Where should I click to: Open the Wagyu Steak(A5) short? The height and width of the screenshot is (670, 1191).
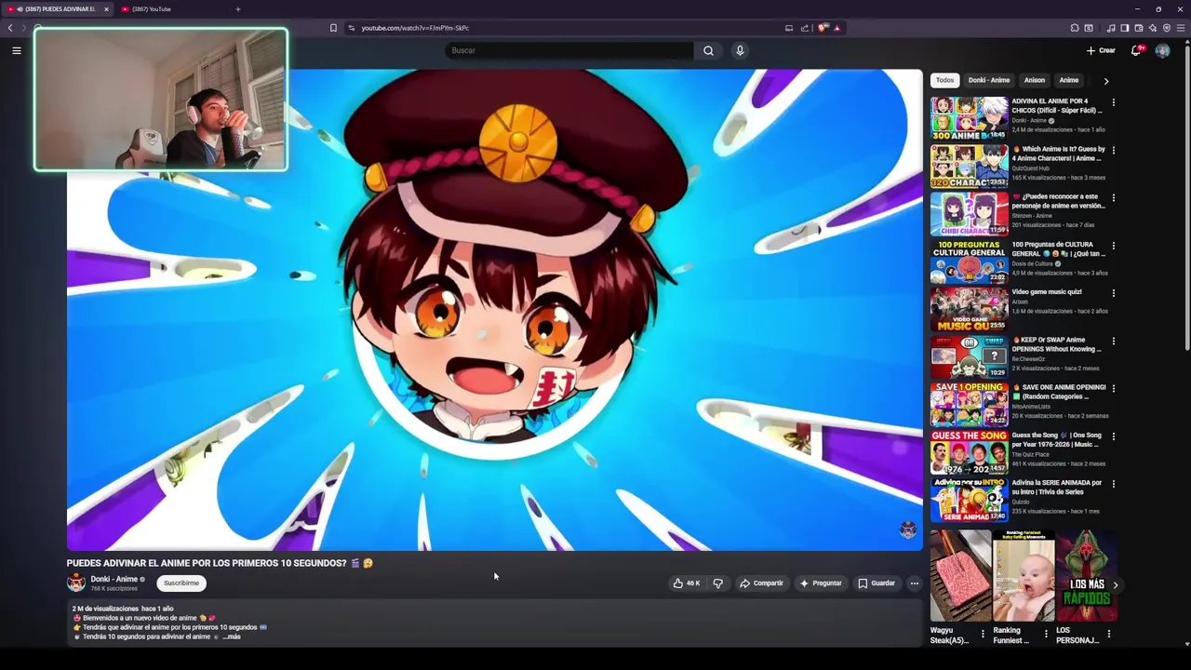pyautogui.click(x=960, y=576)
